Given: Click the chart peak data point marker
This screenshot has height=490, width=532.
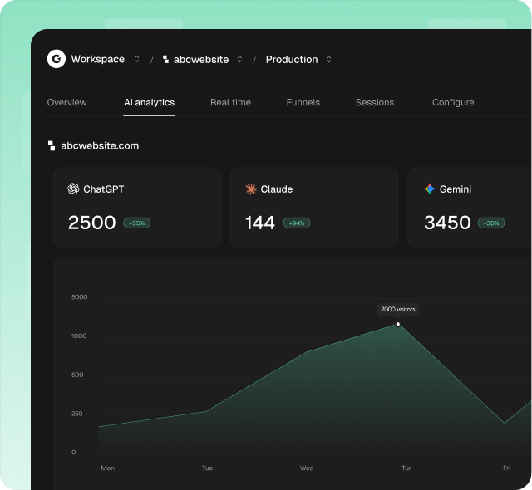Looking at the screenshot, I should 398,324.
